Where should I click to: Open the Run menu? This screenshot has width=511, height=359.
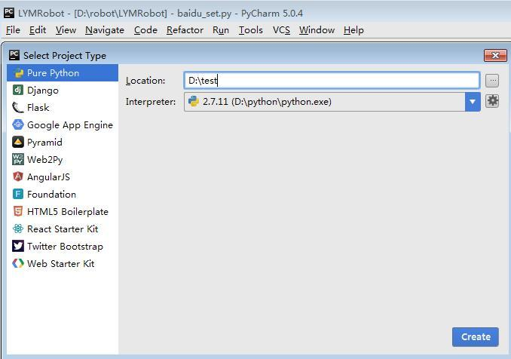[x=221, y=30]
